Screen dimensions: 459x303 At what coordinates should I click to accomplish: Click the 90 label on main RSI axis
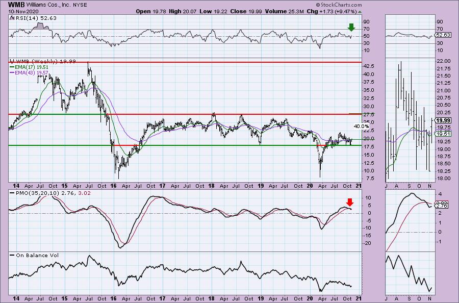pos(366,21)
